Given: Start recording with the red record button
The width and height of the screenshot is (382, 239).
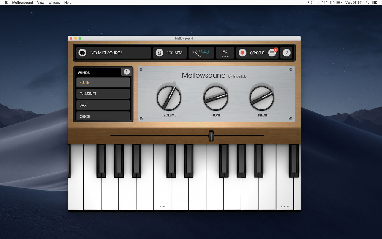Looking at the screenshot, I should tap(242, 53).
